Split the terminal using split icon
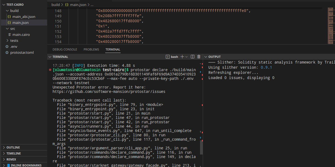Screen dimensions: 335x167 (192, 56)
